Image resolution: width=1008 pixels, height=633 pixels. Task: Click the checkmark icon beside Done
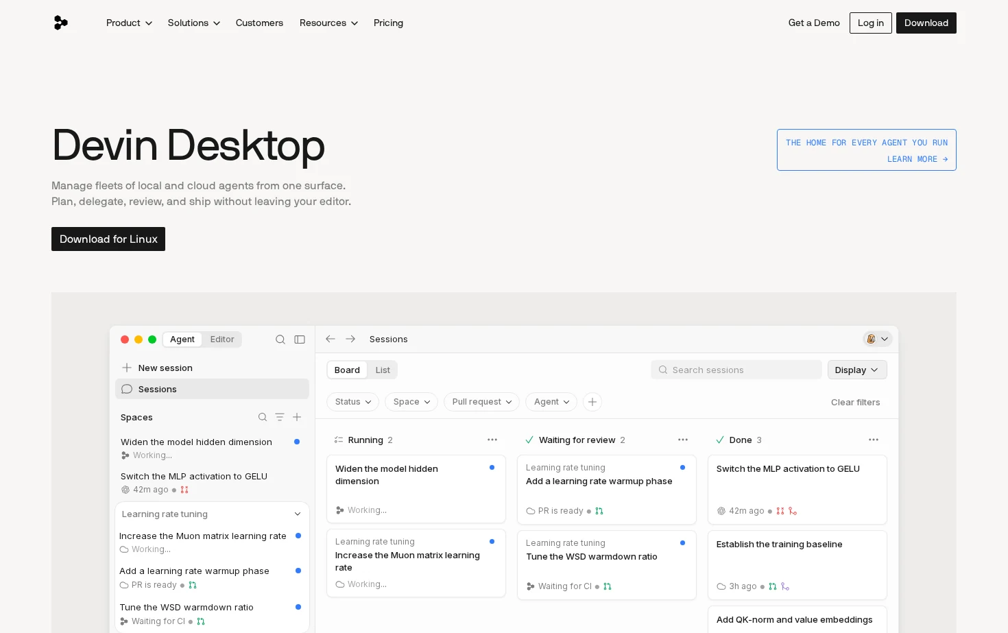pyautogui.click(x=720, y=440)
